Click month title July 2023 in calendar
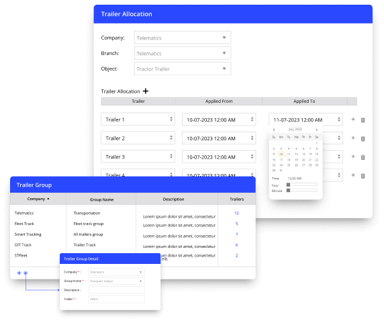Screen dimensions: 384x321 (x=295, y=129)
